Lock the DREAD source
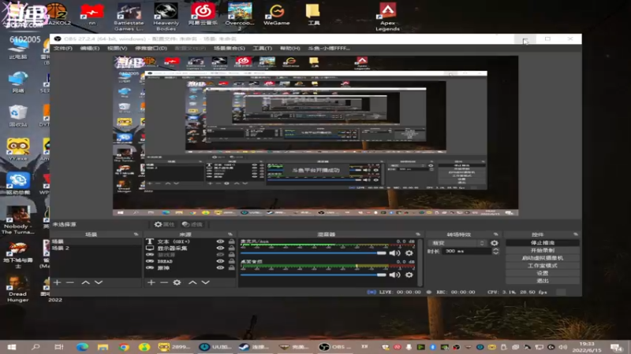Image resolution: width=631 pixels, height=354 pixels. [231, 261]
